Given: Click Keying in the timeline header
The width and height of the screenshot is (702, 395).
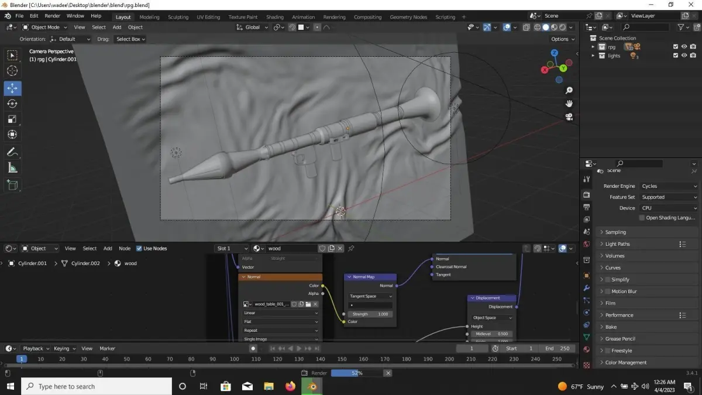Looking at the screenshot, I should [x=64, y=348].
